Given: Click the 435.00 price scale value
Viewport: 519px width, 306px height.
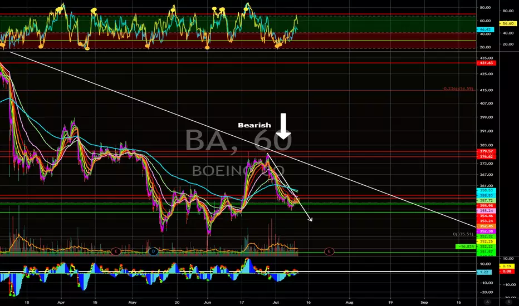Looking at the screenshot, I should 486,58.
